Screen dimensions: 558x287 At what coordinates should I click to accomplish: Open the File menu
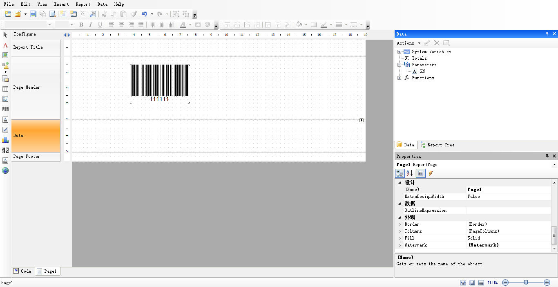pyautogui.click(x=9, y=4)
